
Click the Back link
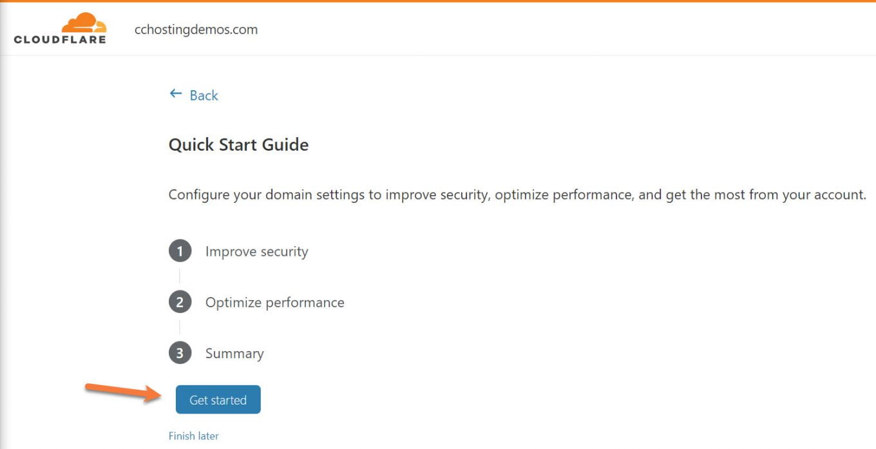204,95
